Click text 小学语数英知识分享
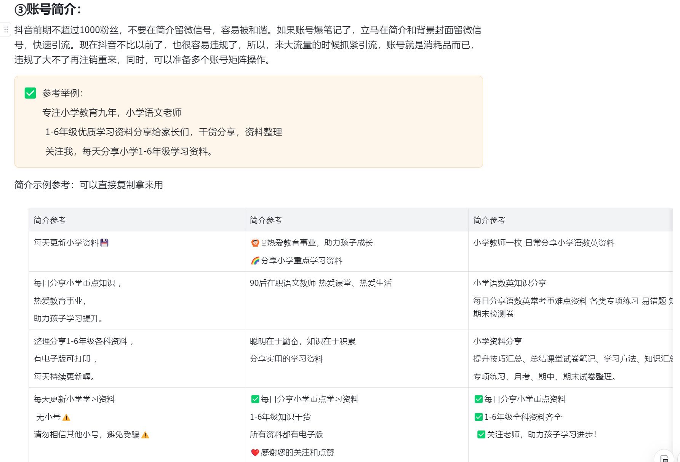The height and width of the screenshot is (462, 680). (x=510, y=283)
